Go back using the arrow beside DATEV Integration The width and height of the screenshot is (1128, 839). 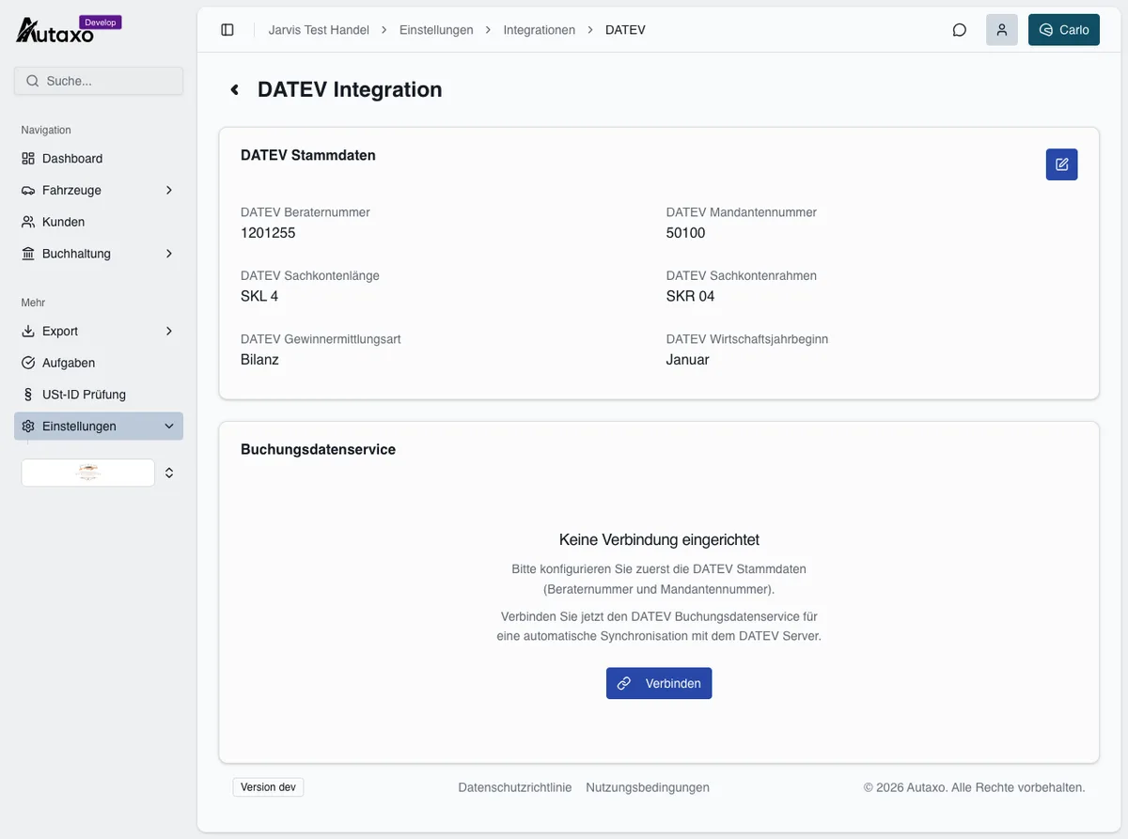[x=235, y=89]
